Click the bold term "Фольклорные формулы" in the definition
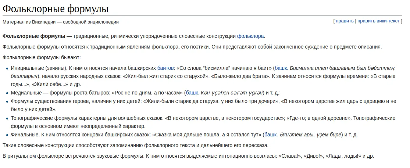410x168 pixels. pos(34,36)
